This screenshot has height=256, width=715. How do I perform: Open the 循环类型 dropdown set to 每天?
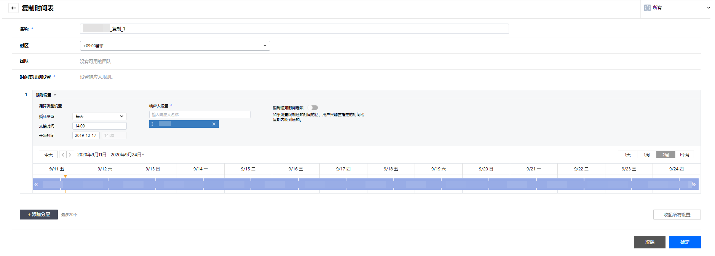[99, 116]
